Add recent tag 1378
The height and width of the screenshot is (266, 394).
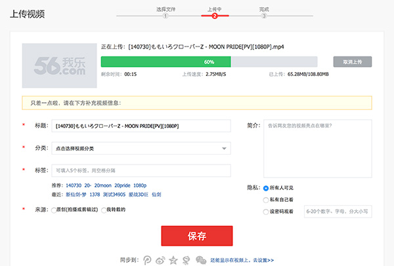[x=95, y=195]
